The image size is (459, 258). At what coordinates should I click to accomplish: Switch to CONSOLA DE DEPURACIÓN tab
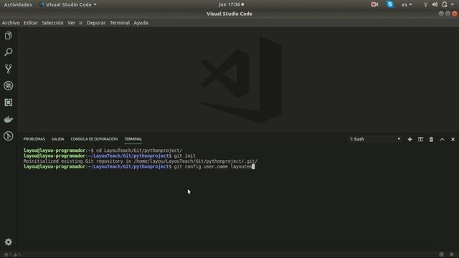click(x=94, y=139)
